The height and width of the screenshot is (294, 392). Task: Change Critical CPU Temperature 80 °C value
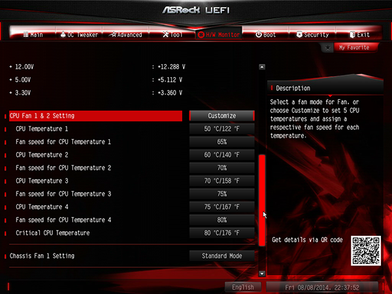pyautogui.click(x=221, y=233)
